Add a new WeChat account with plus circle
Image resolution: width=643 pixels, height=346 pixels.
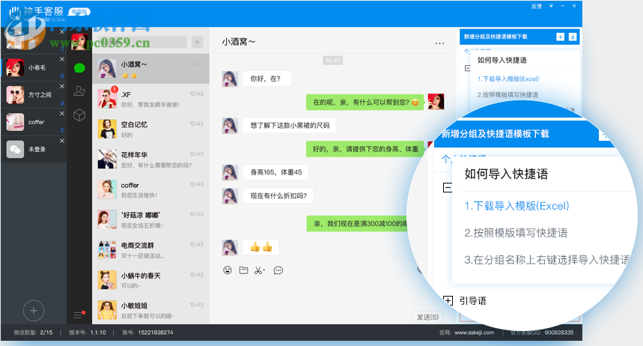coord(34,311)
